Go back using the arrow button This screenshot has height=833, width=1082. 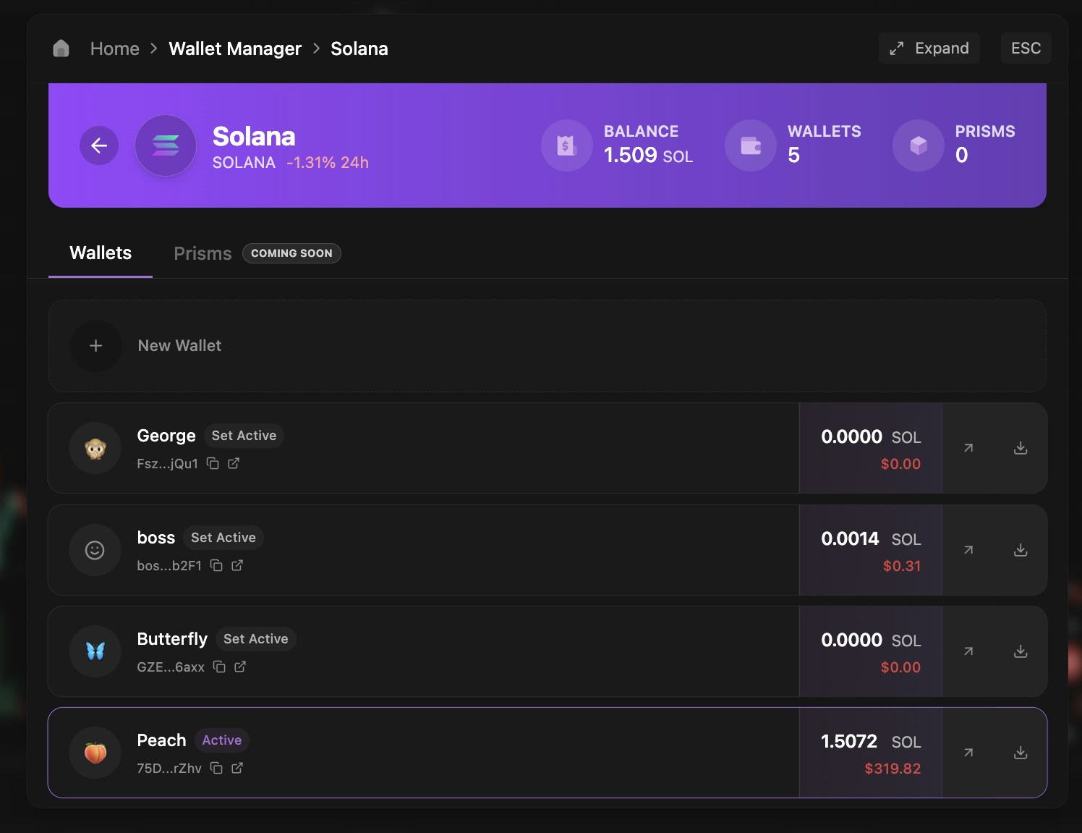[x=99, y=145]
